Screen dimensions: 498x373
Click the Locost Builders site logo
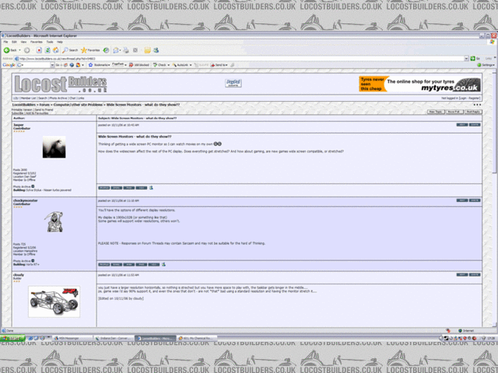(61, 84)
